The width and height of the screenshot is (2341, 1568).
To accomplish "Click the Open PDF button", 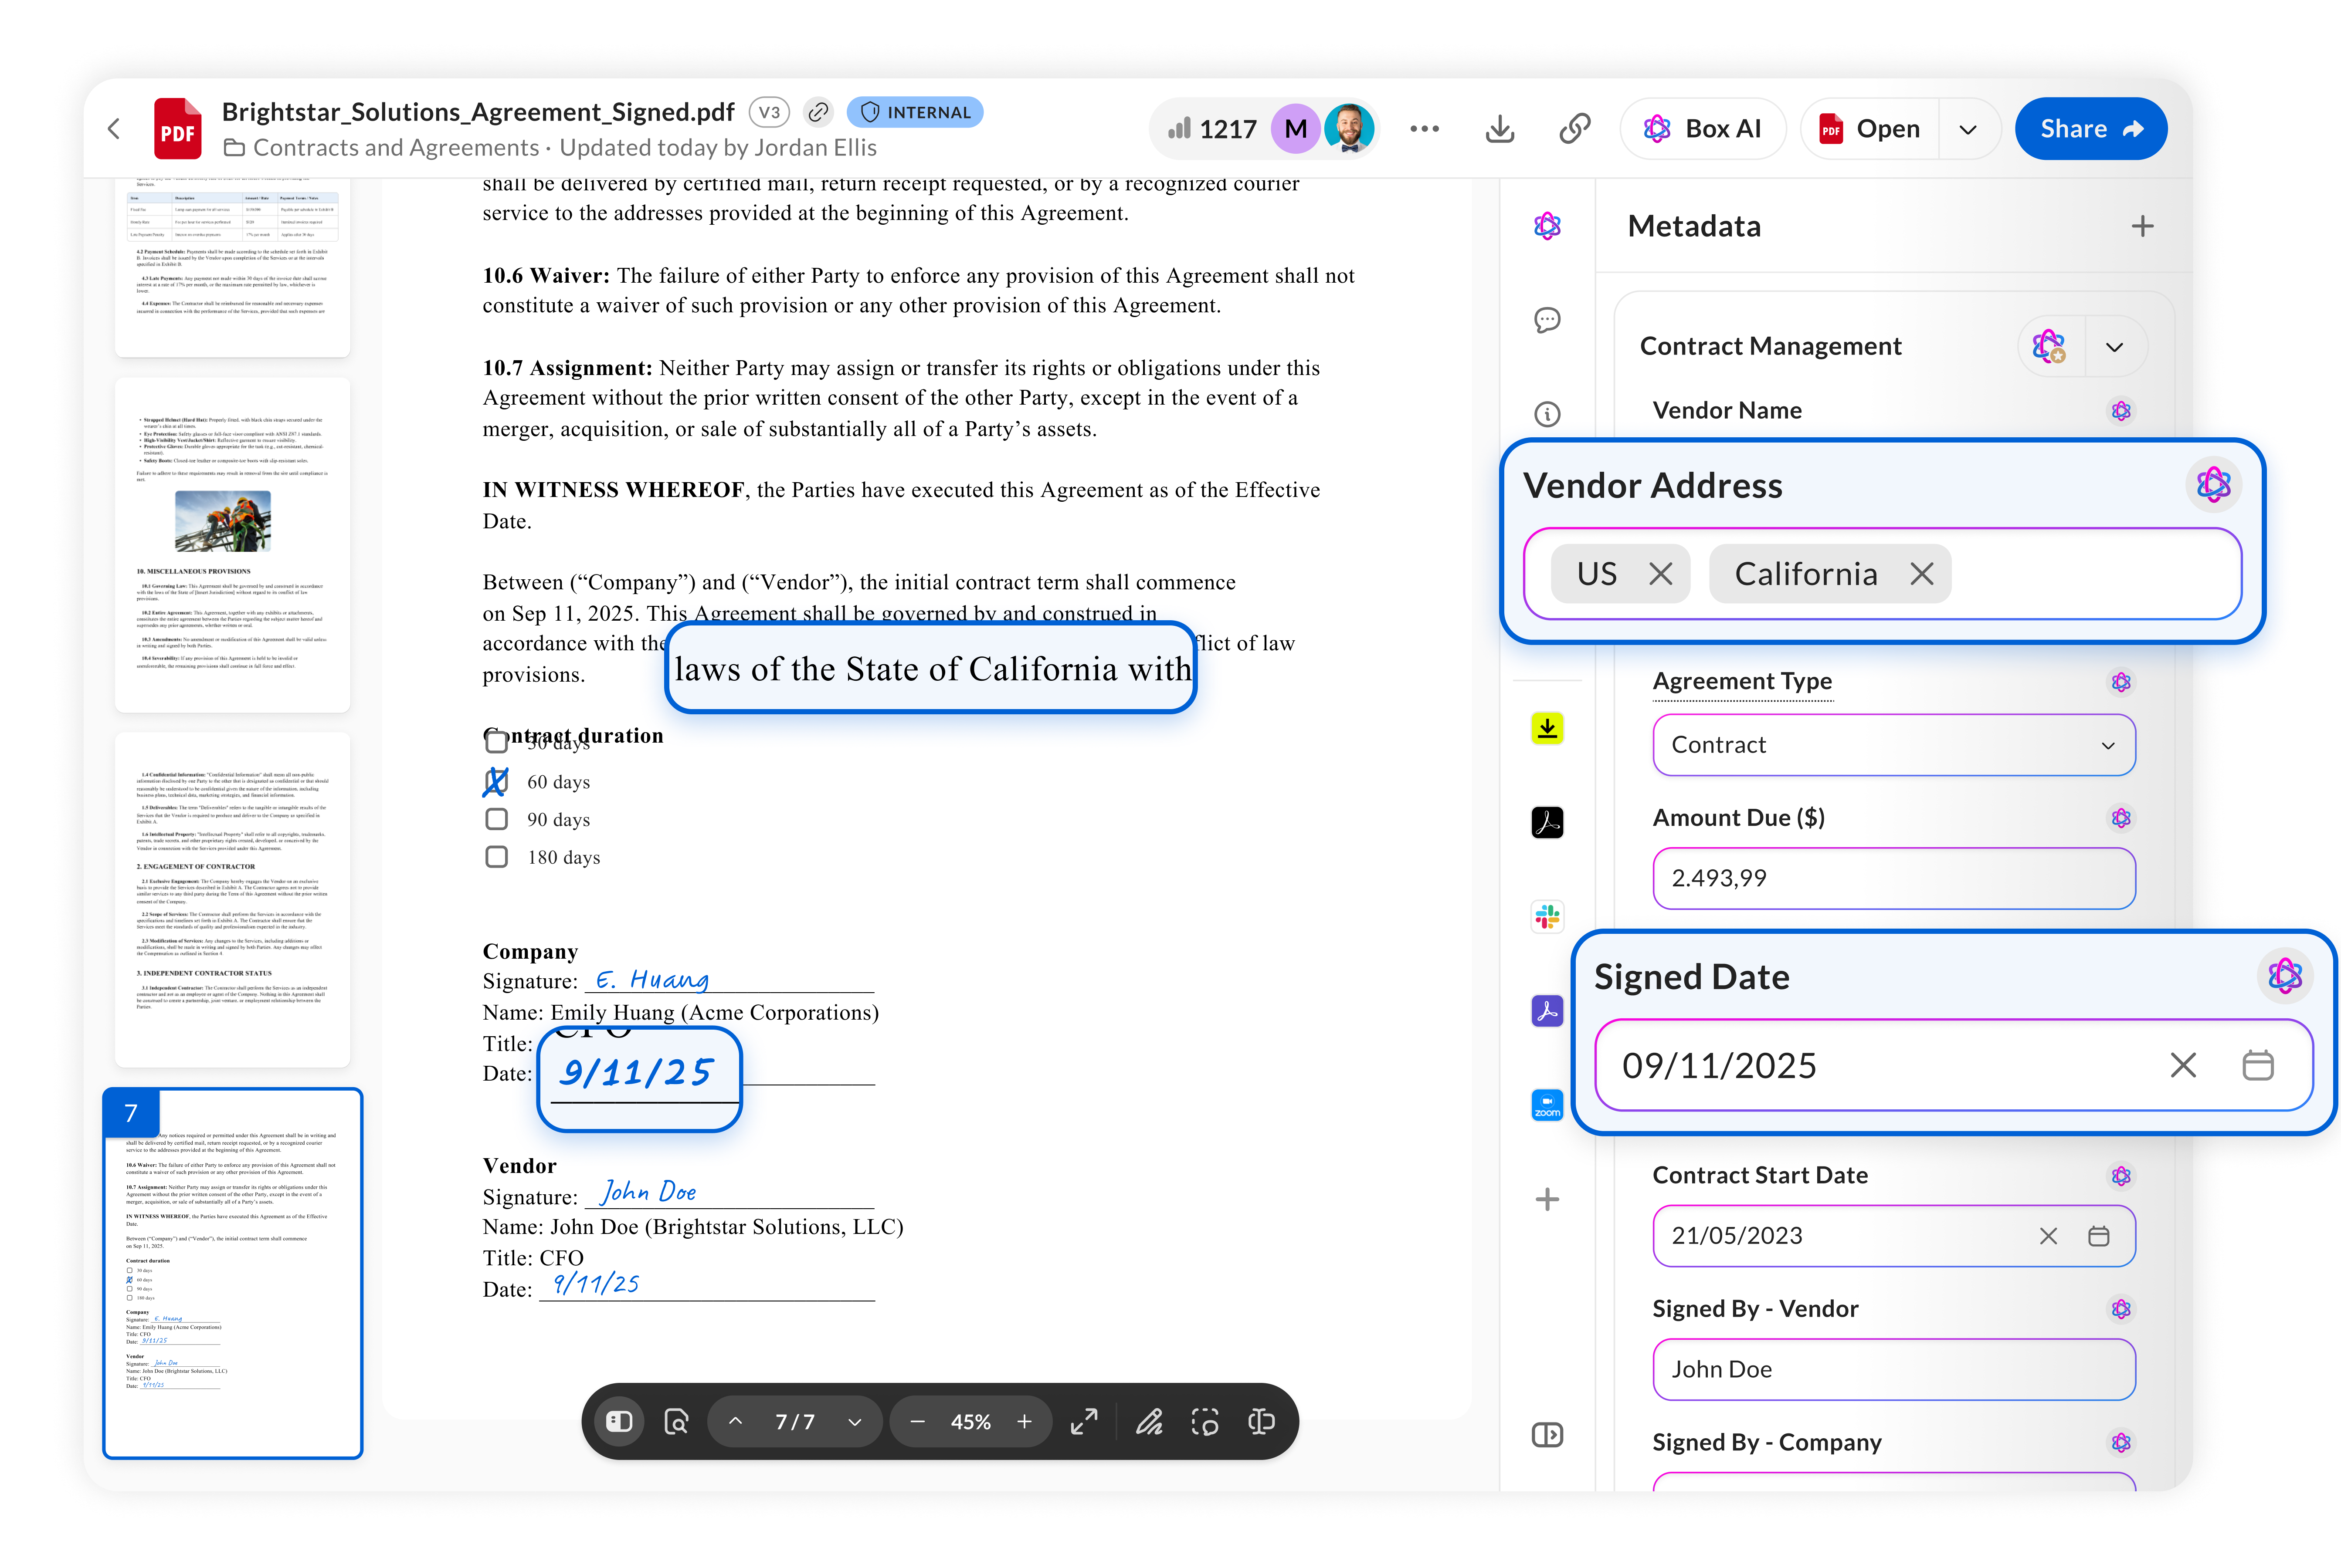I will point(1870,129).
